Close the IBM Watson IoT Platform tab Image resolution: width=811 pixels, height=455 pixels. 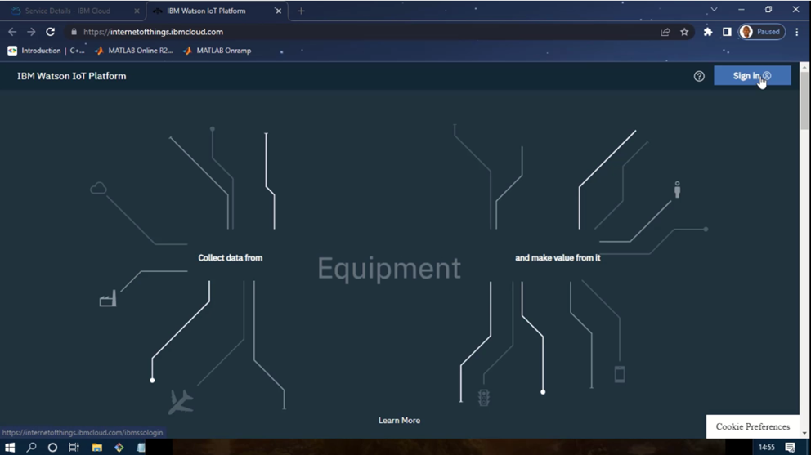[x=278, y=11]
